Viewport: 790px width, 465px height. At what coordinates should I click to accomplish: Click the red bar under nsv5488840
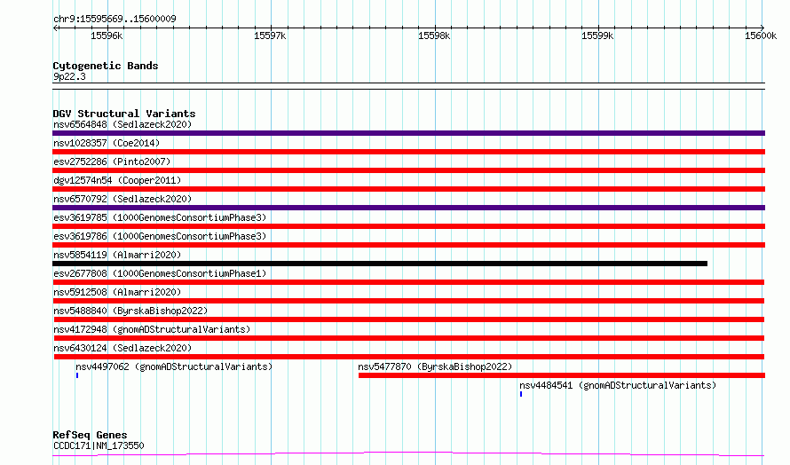(409, 319)
